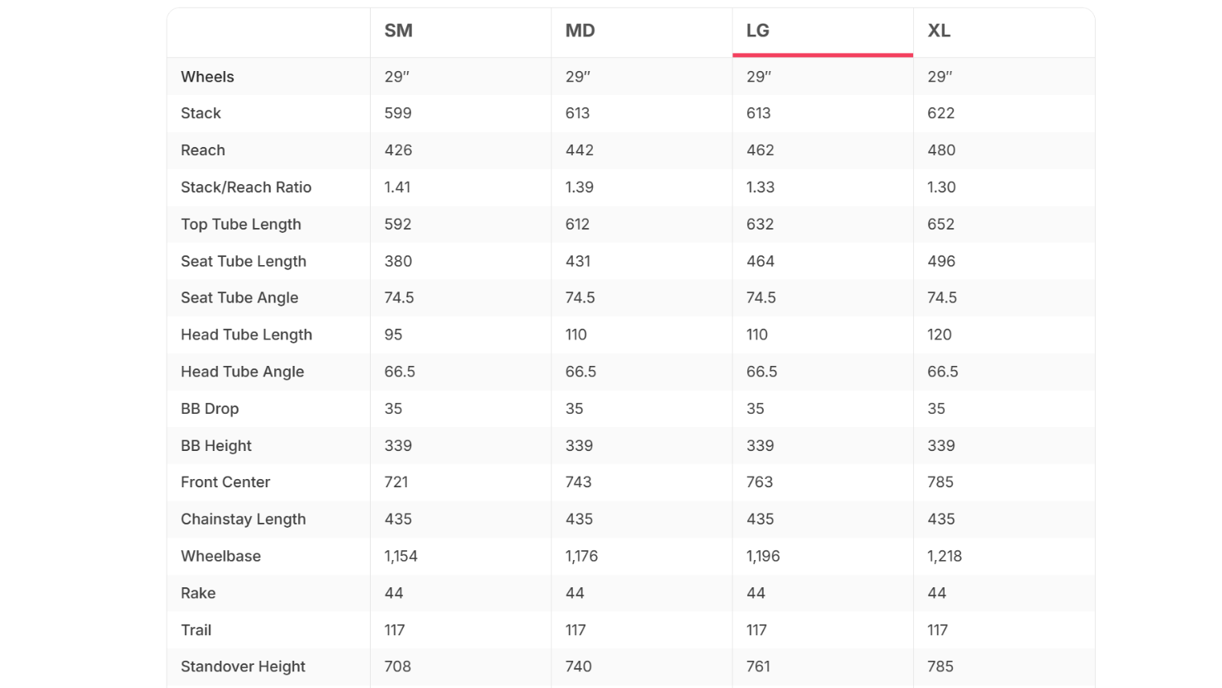Screen dimensions: 1222x688
Task: Select the LG size column header
Action: (x=757, y=31)
